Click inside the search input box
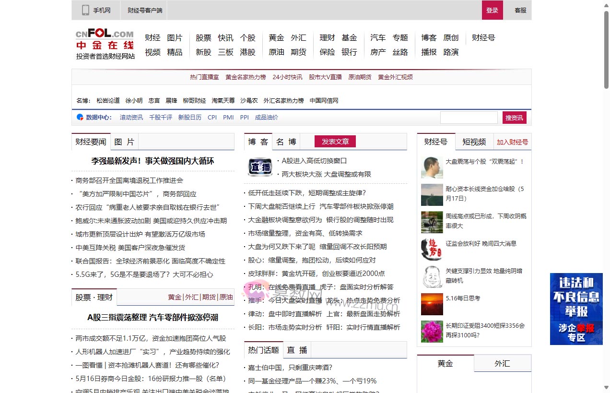Viewport: 610px width, 393px height. (x=469, y=117)
